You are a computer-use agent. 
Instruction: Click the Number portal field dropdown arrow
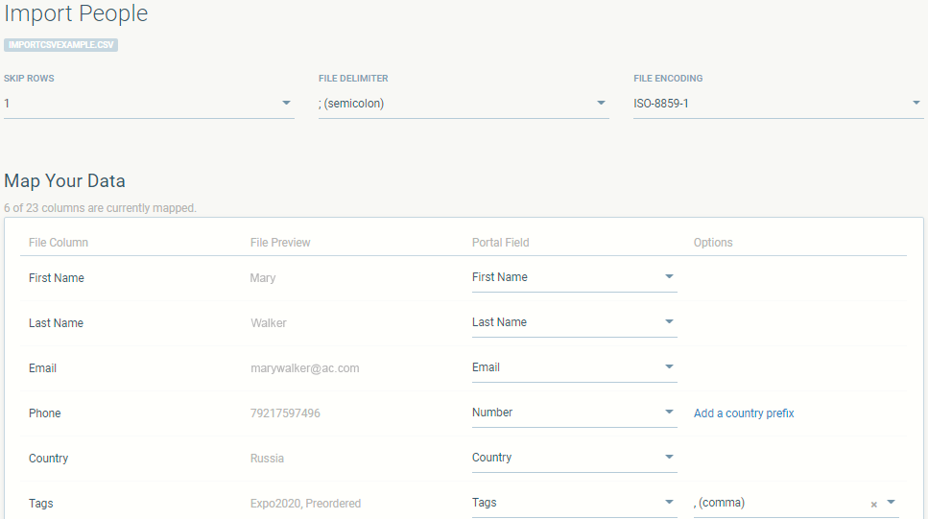[669, 413]
